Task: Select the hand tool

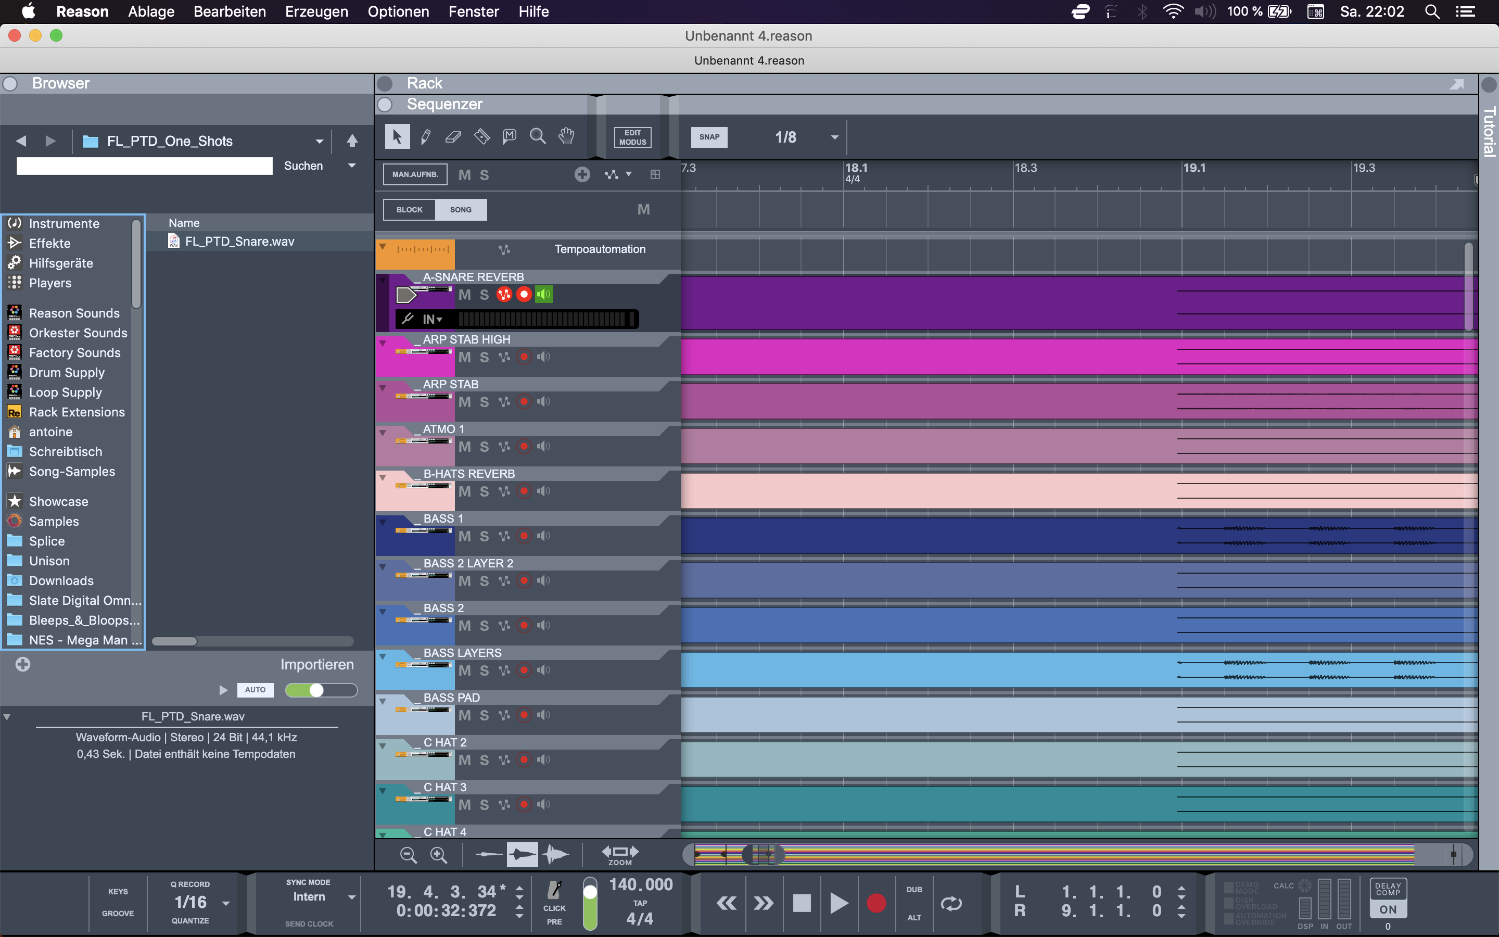Action: click(x=566, y=136)
